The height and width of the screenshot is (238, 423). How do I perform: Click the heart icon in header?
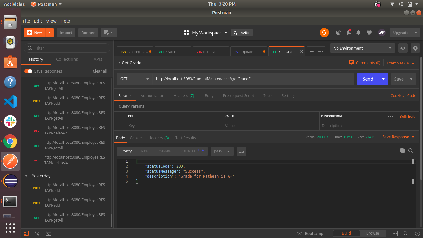(x=369, y=33)
